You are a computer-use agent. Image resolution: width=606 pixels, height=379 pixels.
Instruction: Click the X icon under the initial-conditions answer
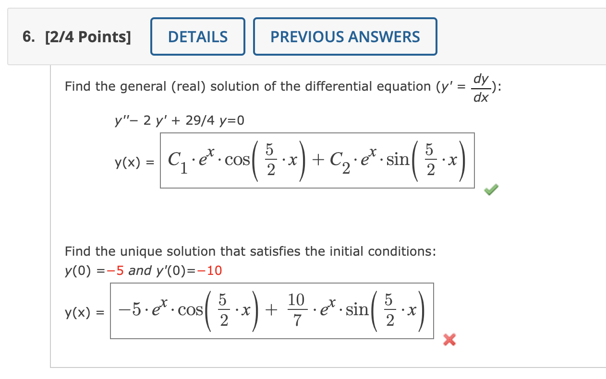pos(449,340)
